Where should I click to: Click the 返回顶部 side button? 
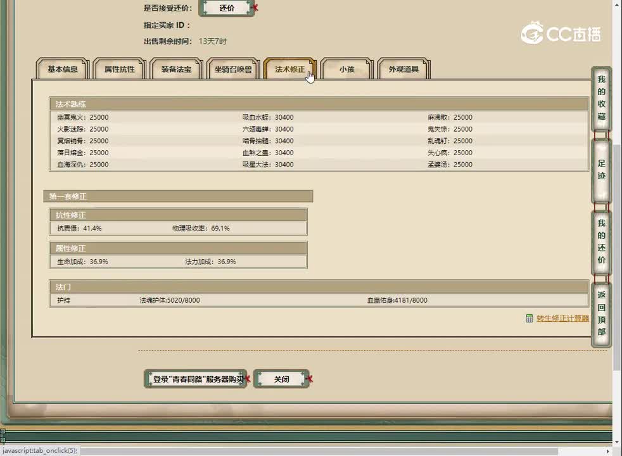click(x=601, y=313)
